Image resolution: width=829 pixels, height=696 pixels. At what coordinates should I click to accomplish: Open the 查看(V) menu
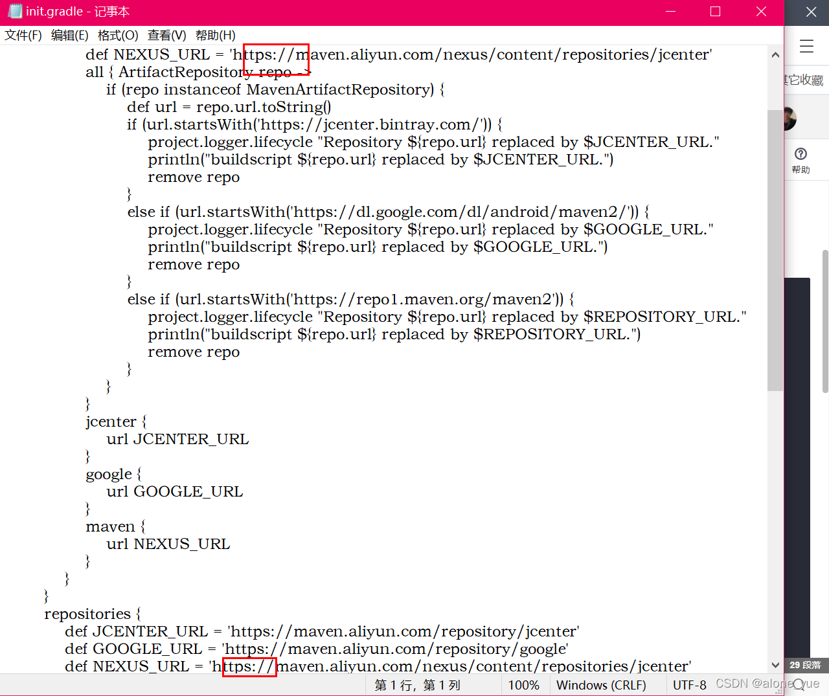pos(166,35)
